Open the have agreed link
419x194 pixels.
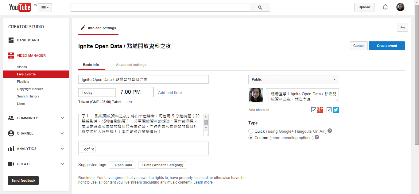pyautogui.click(x=115, y=177)
